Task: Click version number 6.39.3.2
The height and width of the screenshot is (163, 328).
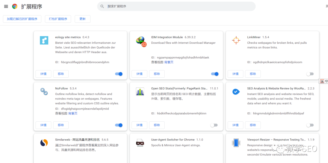Action: (x=190, y=37)
